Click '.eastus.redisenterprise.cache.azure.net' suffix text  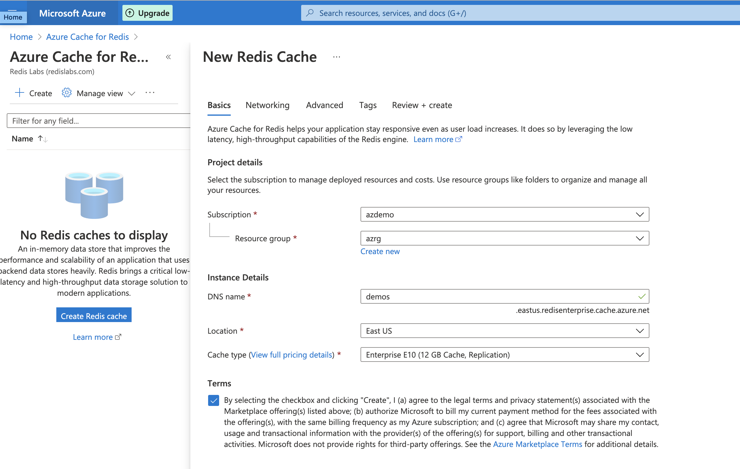tap(582, 310)
